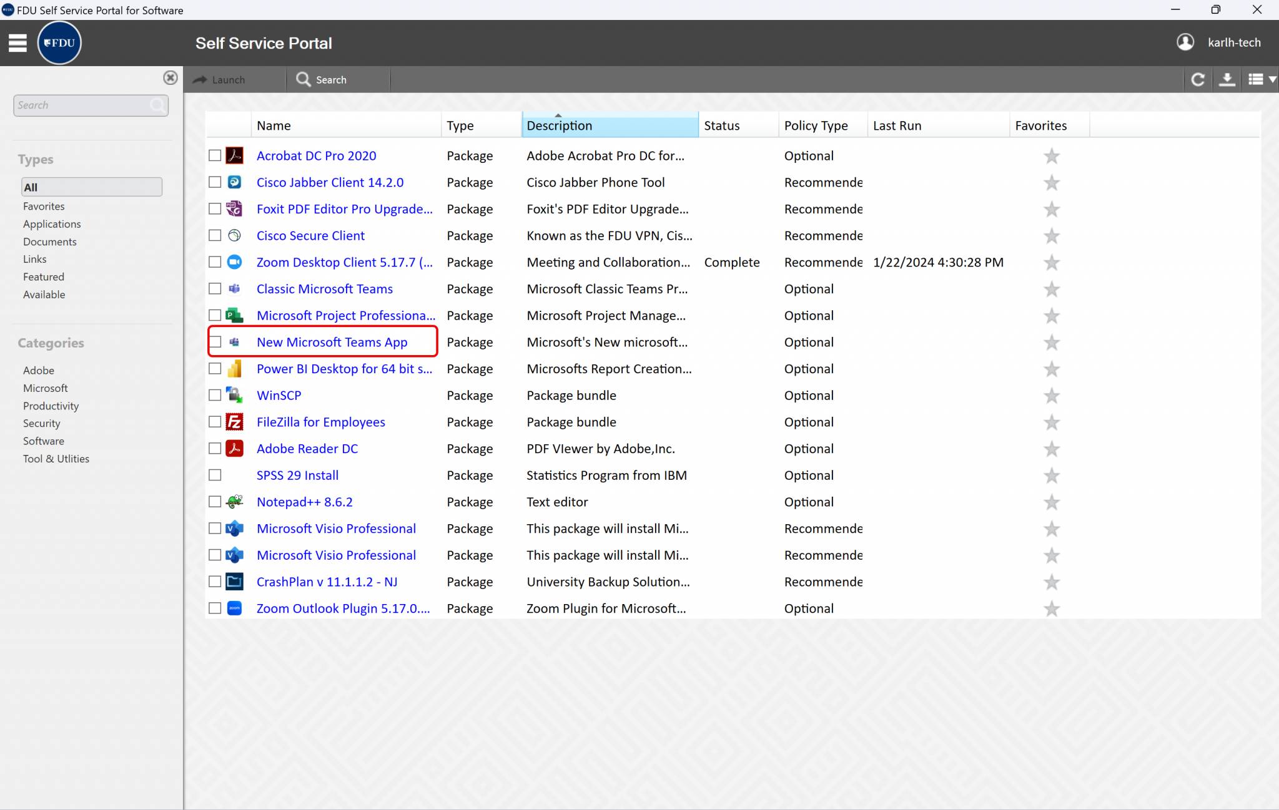Click the sidebar Search input field
The width and height of the screenshot is (1279, 810).
(82, 105)
